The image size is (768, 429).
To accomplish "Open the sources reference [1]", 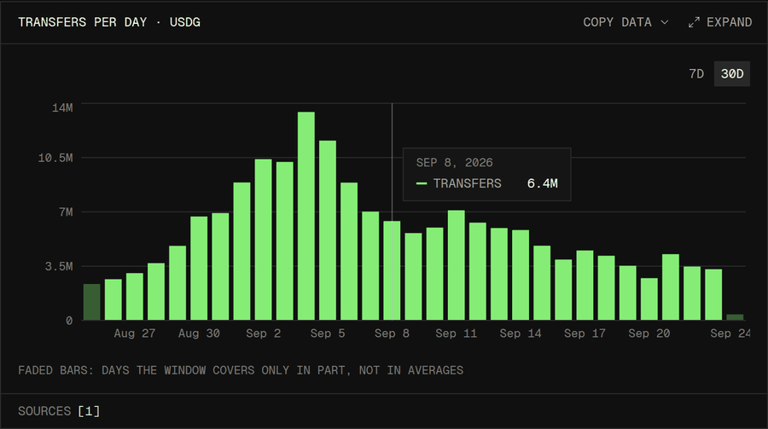I will [x=89, y=411].
